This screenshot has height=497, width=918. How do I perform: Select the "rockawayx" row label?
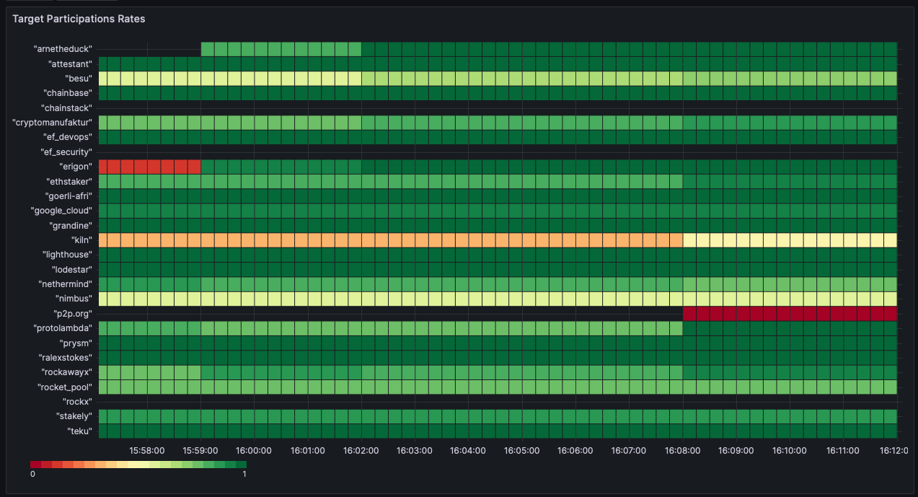coord(67,372)
